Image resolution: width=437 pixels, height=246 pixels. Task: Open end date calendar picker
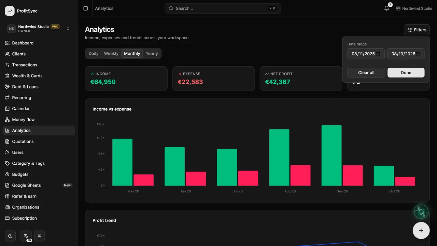tap(418, 54)
